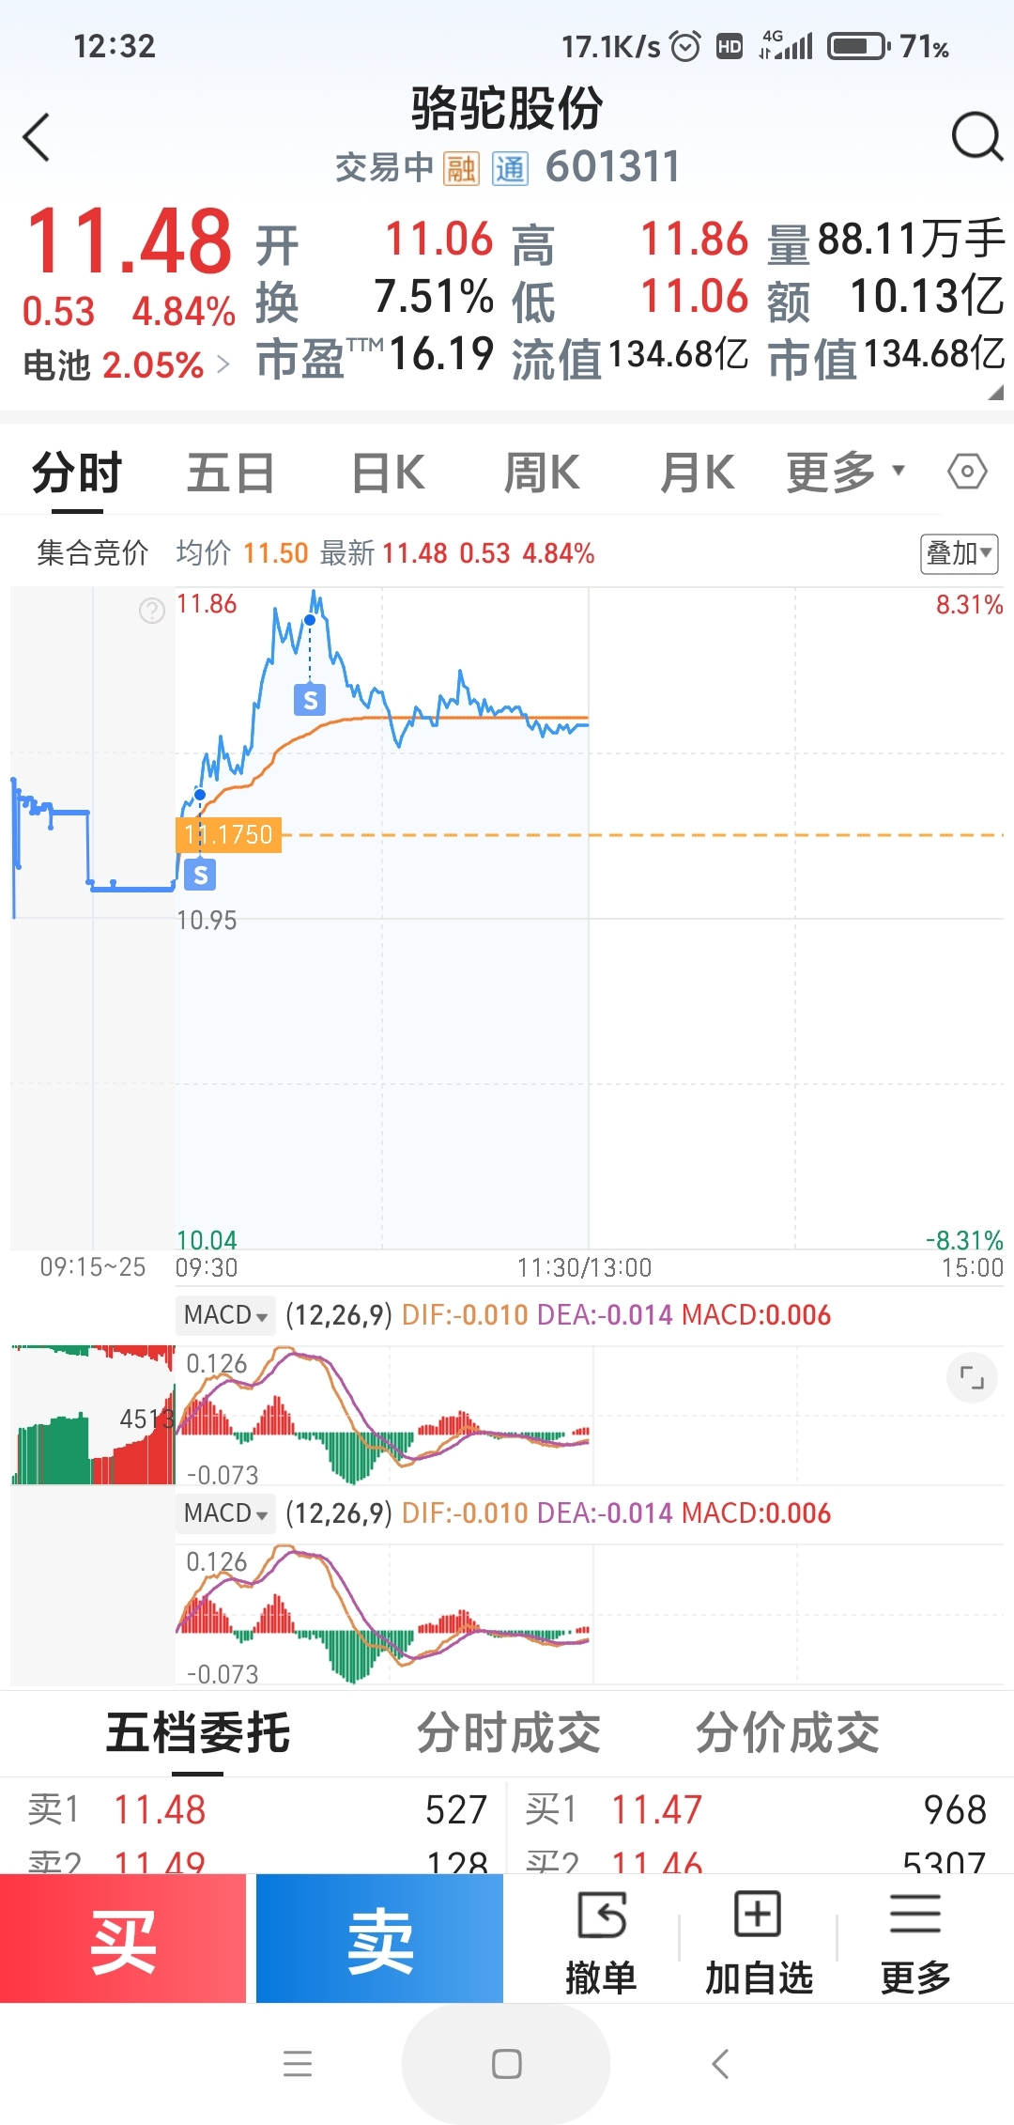The image size is (1014, 2125).
Task: Click the question mark help icon on chart
Action: [x=151, y=611]
